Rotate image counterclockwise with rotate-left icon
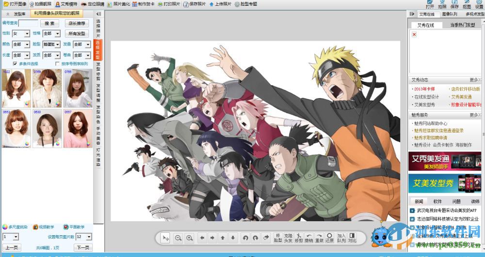This screenshot has width=485, height=257. (x=245, y=238)
